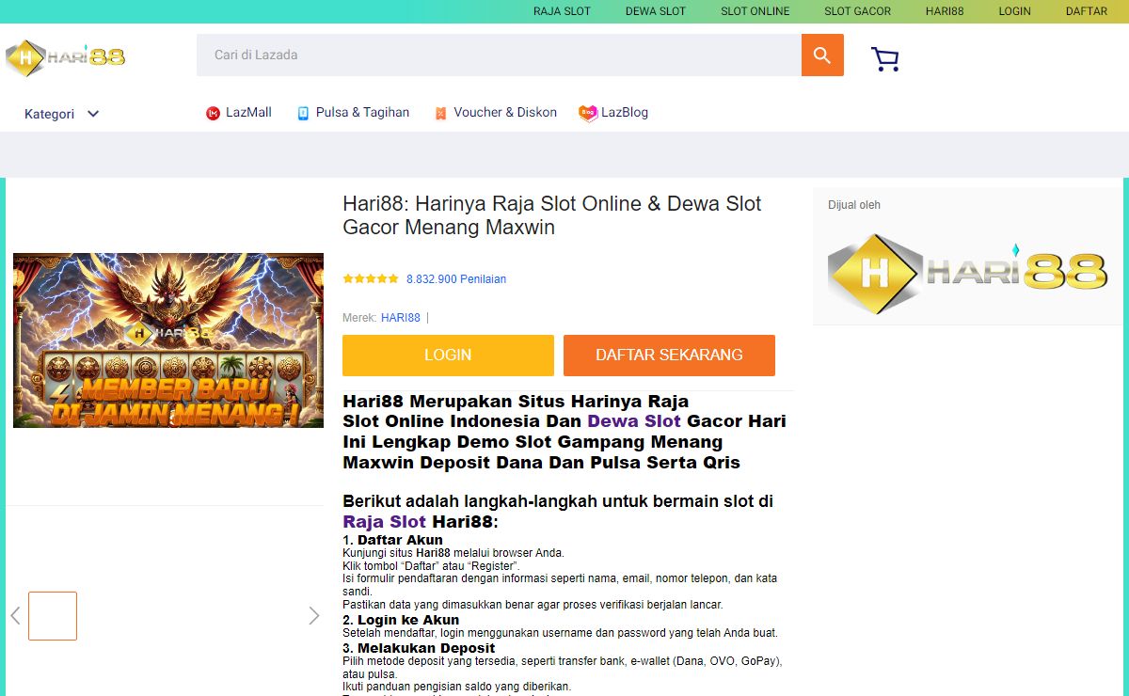Click the Raja Slot purple link
The width and height of the screenshot is (1129, 696).
[385, 522]
